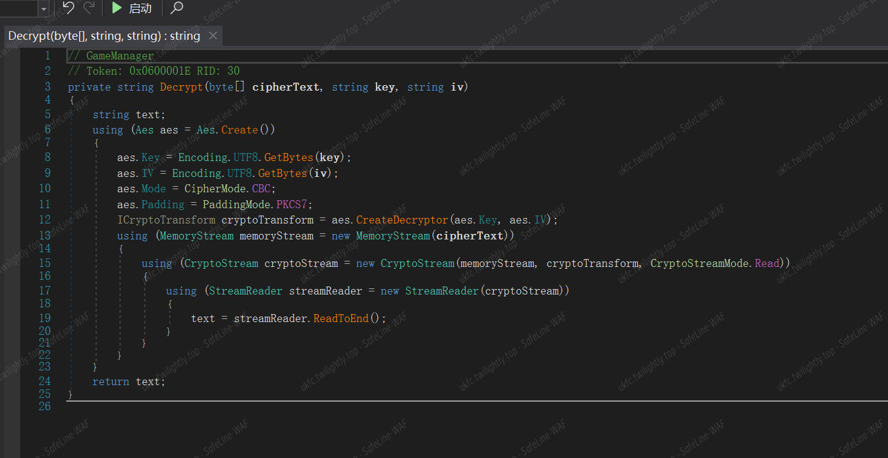Click the StreamReader constructor on line 17

442,291
